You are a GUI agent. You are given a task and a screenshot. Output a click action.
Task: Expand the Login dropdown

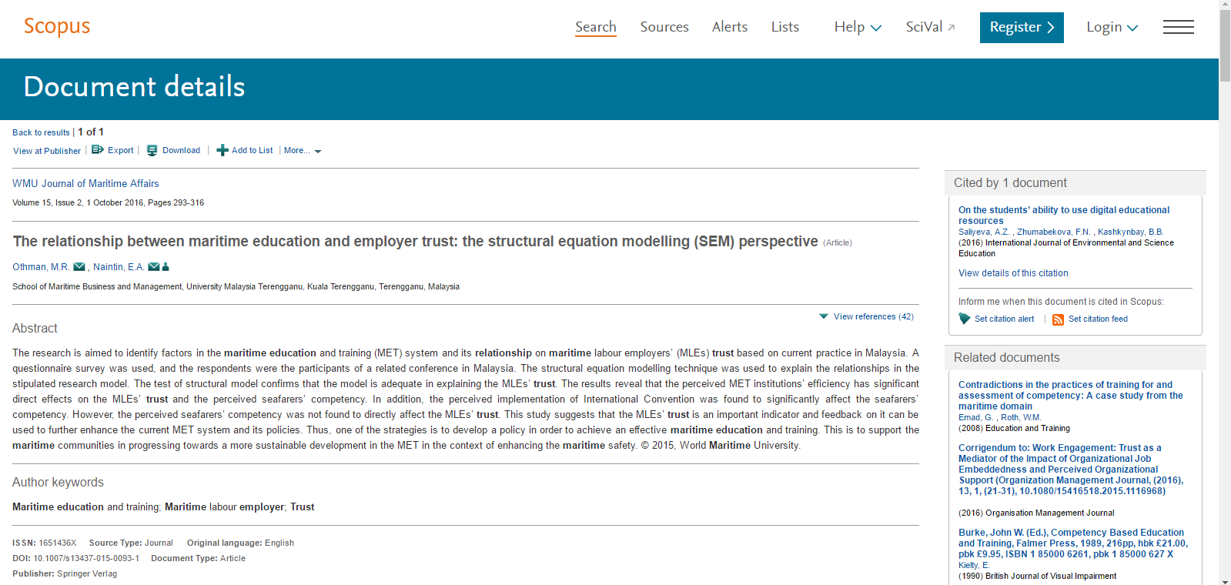coord(1112,27)
